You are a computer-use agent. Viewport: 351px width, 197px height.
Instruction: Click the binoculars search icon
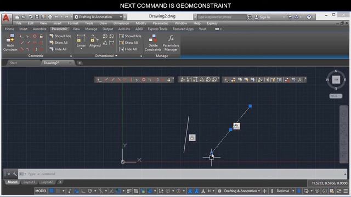pyautogui.click(x=250, y=17)
